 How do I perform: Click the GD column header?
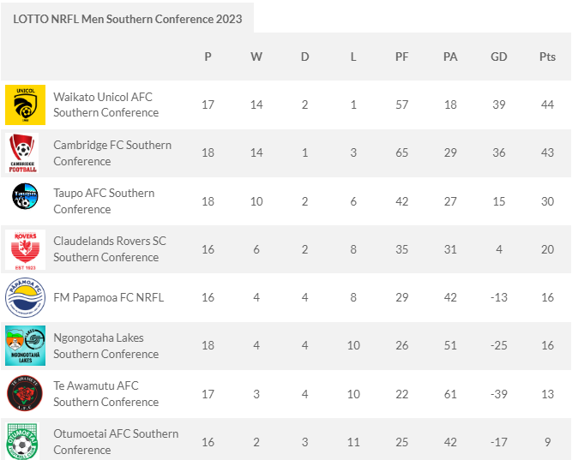click(x=498, y=57)
